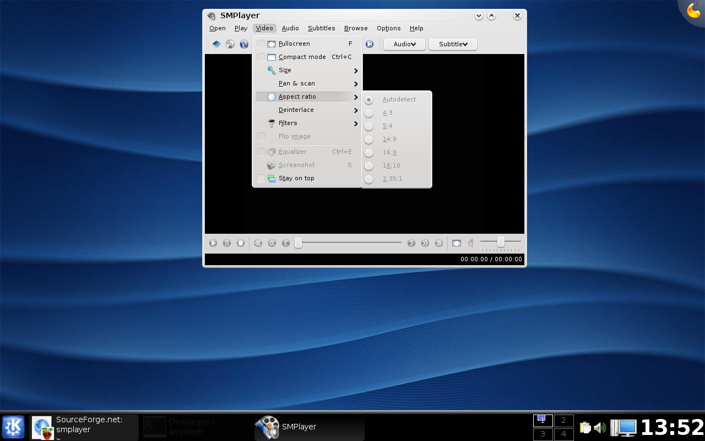Close the Video menu via its title

[x=264, y=28]
